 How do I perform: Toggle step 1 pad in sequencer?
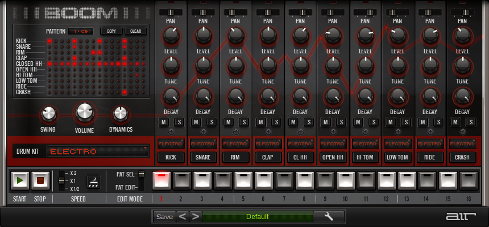tap(161, 180)
